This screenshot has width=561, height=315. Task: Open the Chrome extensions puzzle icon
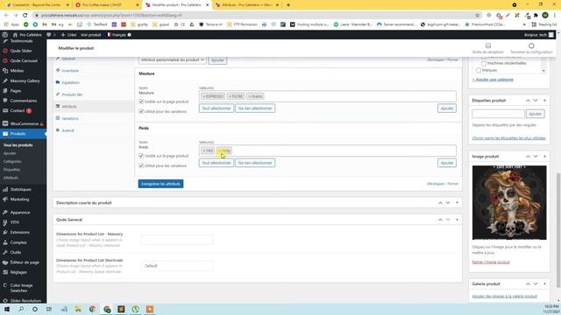pos(536,15)
